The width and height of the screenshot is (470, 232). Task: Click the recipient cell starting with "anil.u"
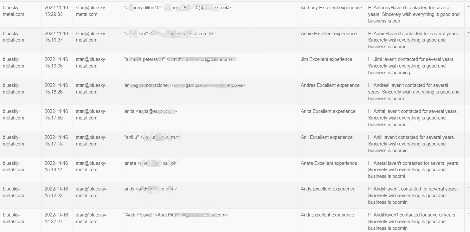[x=153, y=137]
